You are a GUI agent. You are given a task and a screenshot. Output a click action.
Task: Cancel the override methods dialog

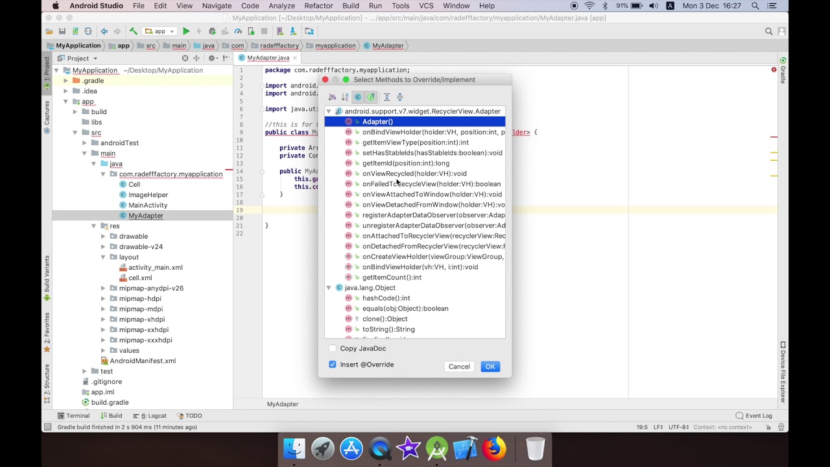tap(459, 366)
